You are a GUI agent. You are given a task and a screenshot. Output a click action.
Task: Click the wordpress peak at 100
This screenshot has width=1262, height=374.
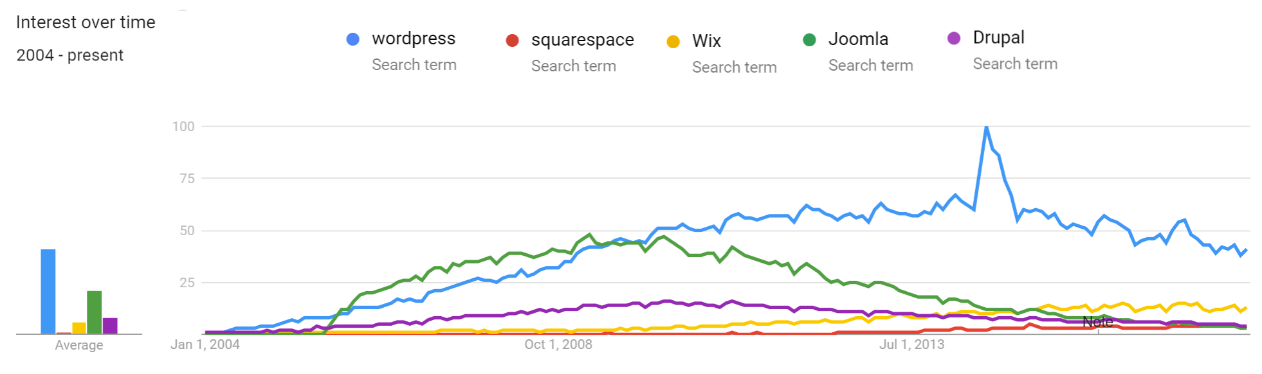986,127
